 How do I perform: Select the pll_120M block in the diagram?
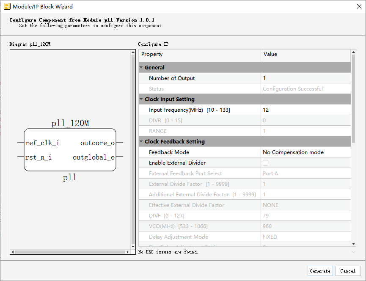70,150
